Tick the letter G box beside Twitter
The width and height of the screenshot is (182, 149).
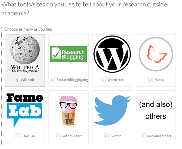pos(106,136)
